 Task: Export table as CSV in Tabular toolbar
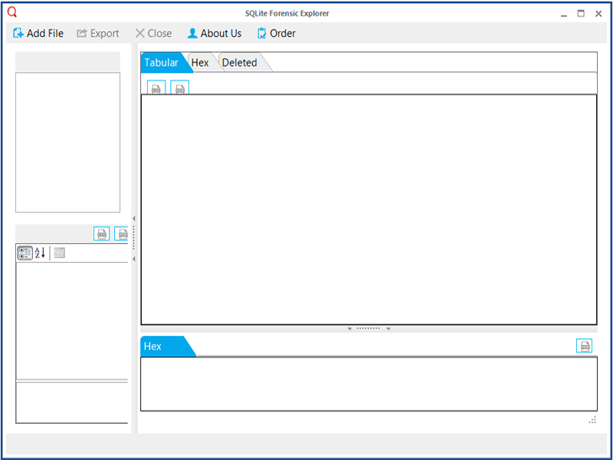[156, 89]
